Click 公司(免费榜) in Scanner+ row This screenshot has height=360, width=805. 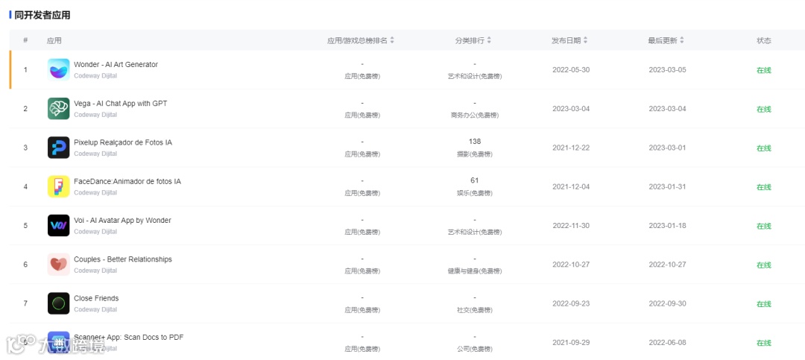point(475,350)
